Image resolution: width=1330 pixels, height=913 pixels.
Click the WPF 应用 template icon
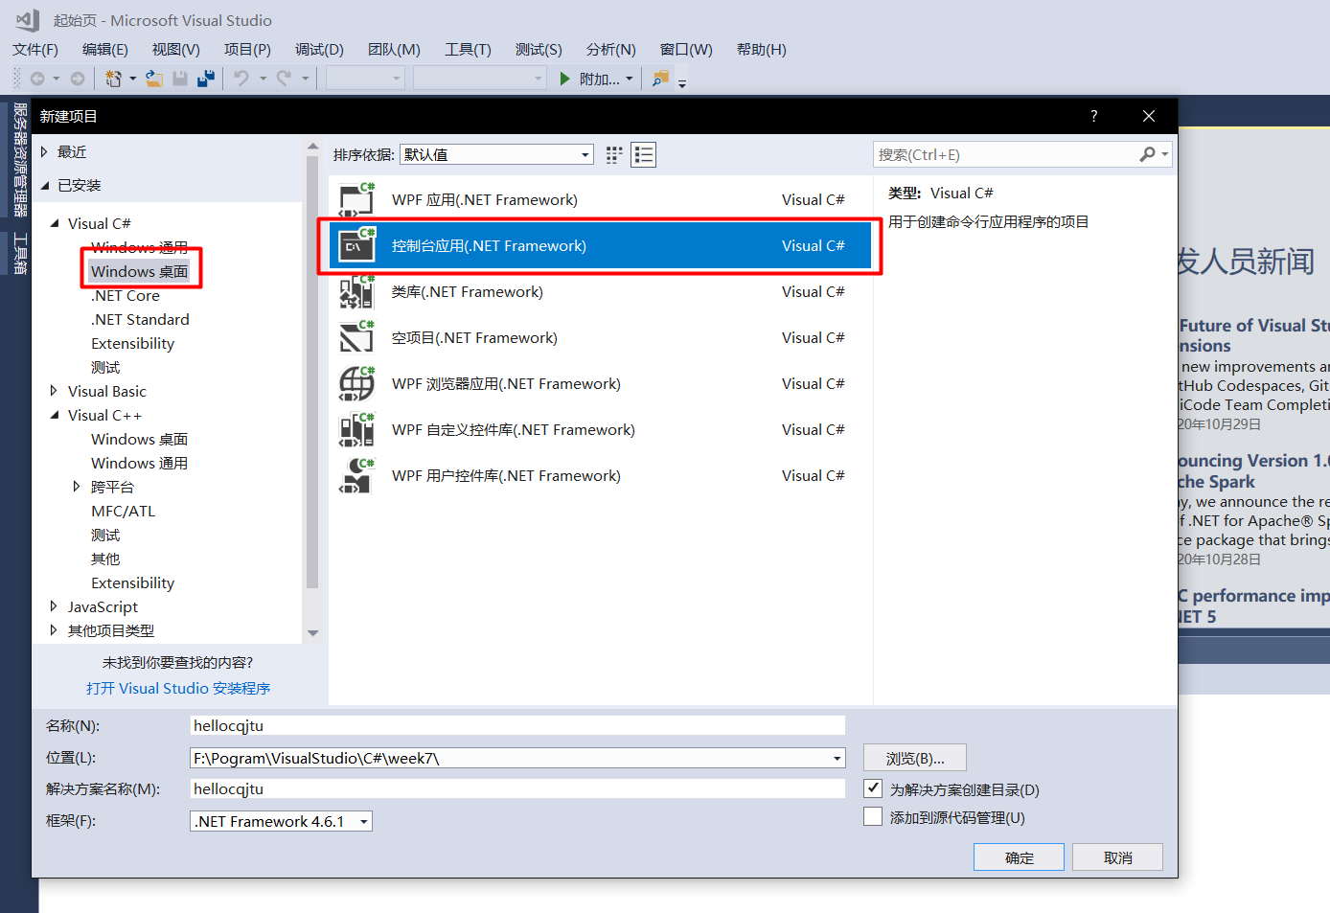tap(356, 199)
